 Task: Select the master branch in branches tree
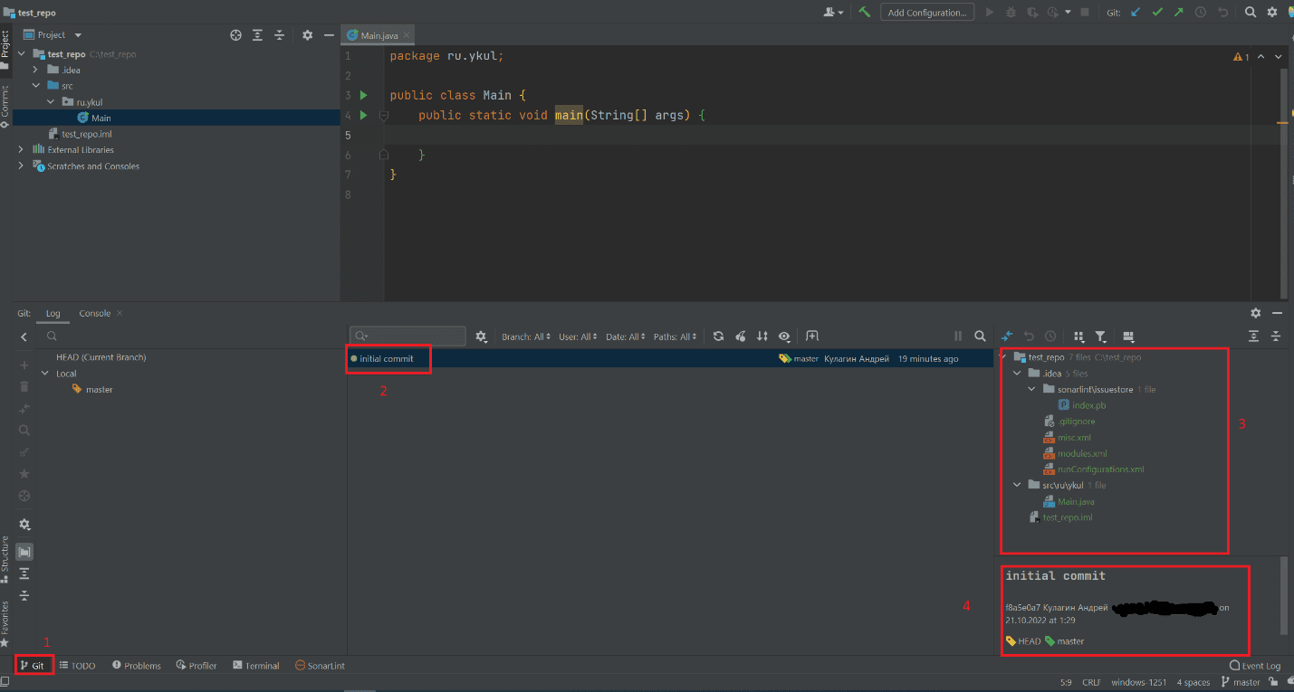point(100,390)
